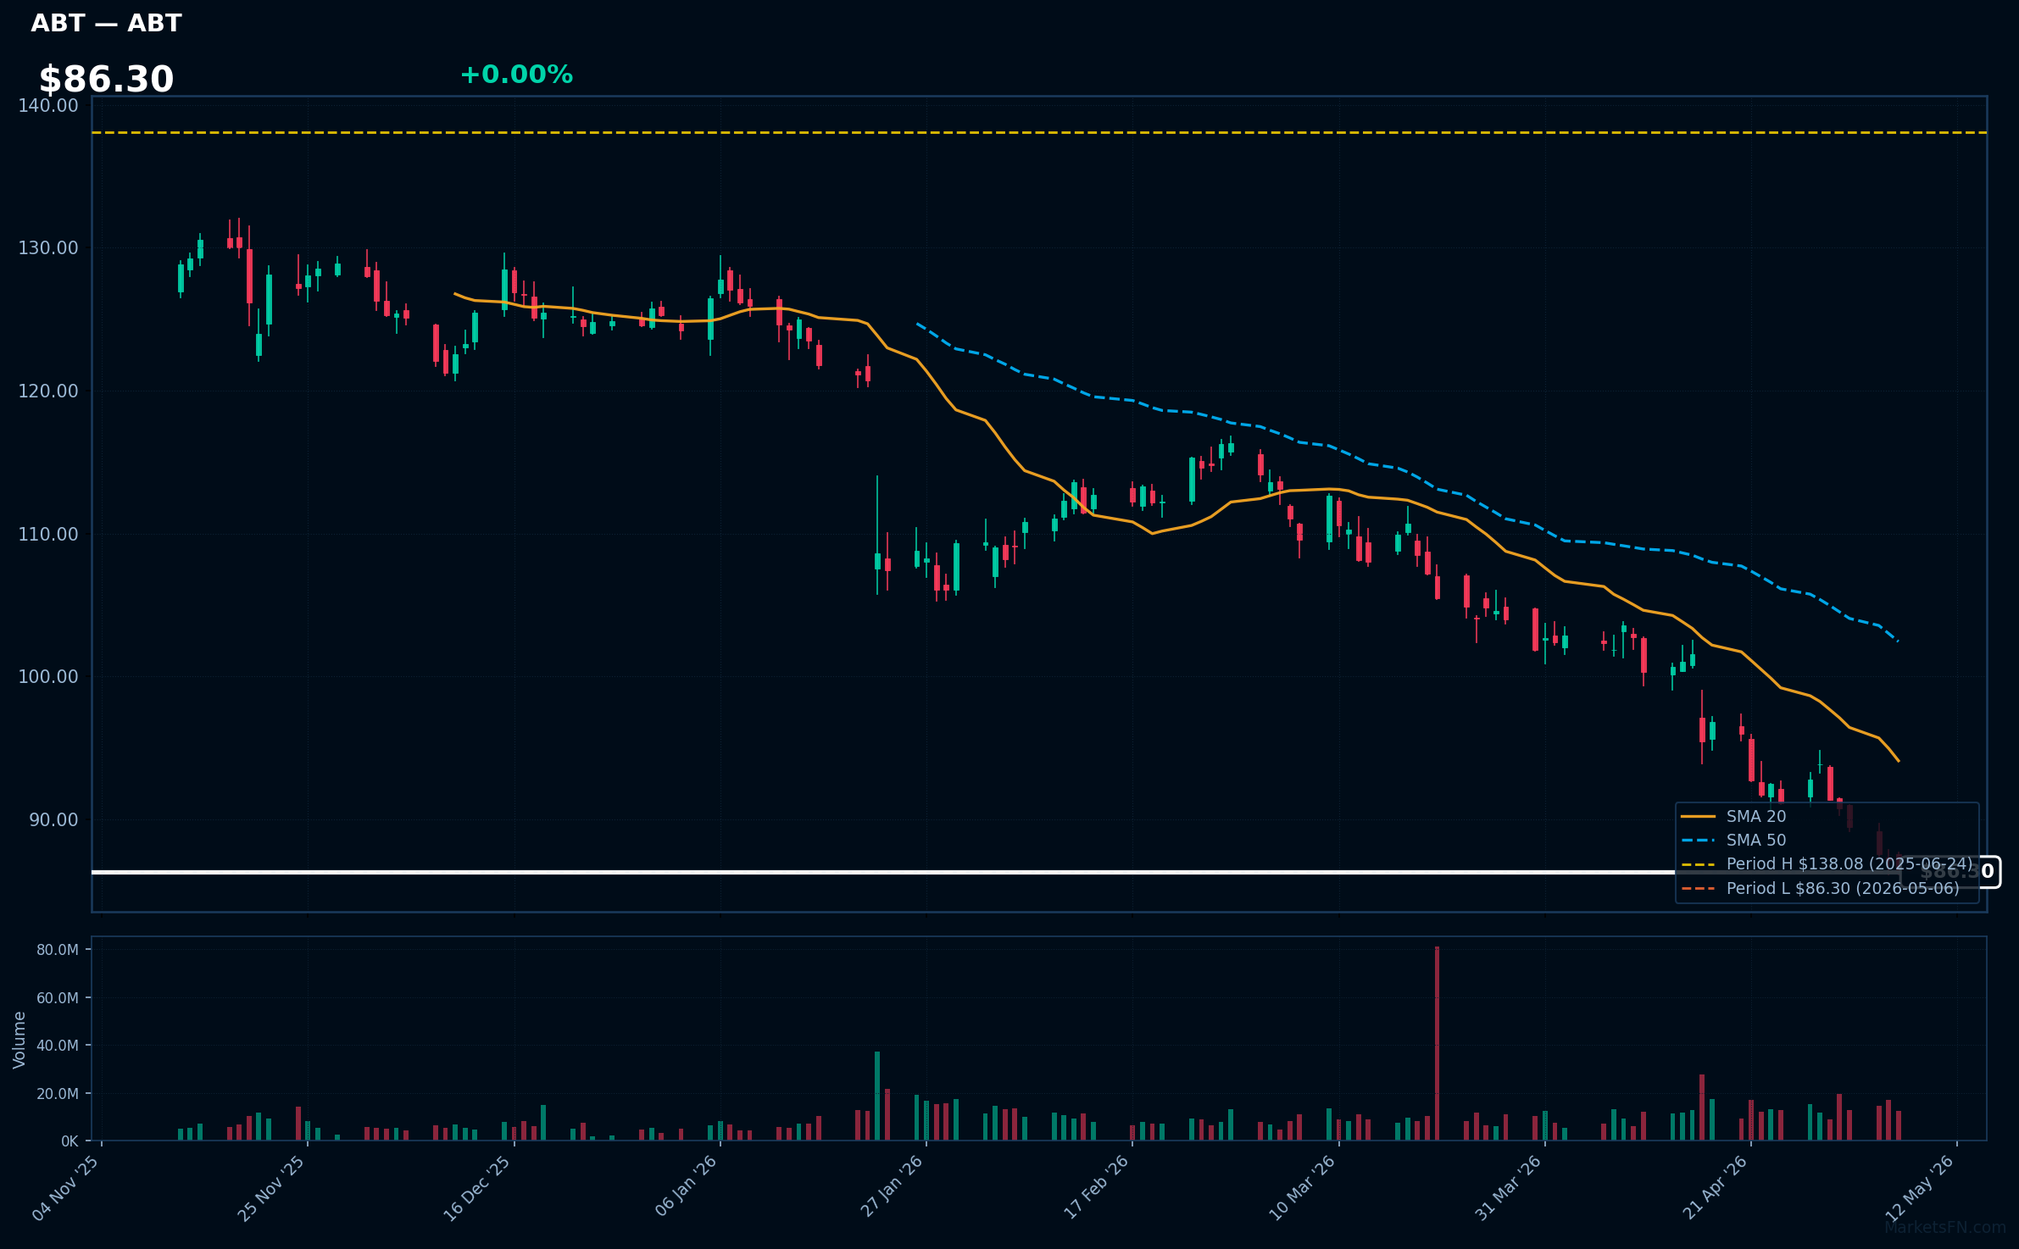Click the 27 Jan '26 date label

[892, 1186]
